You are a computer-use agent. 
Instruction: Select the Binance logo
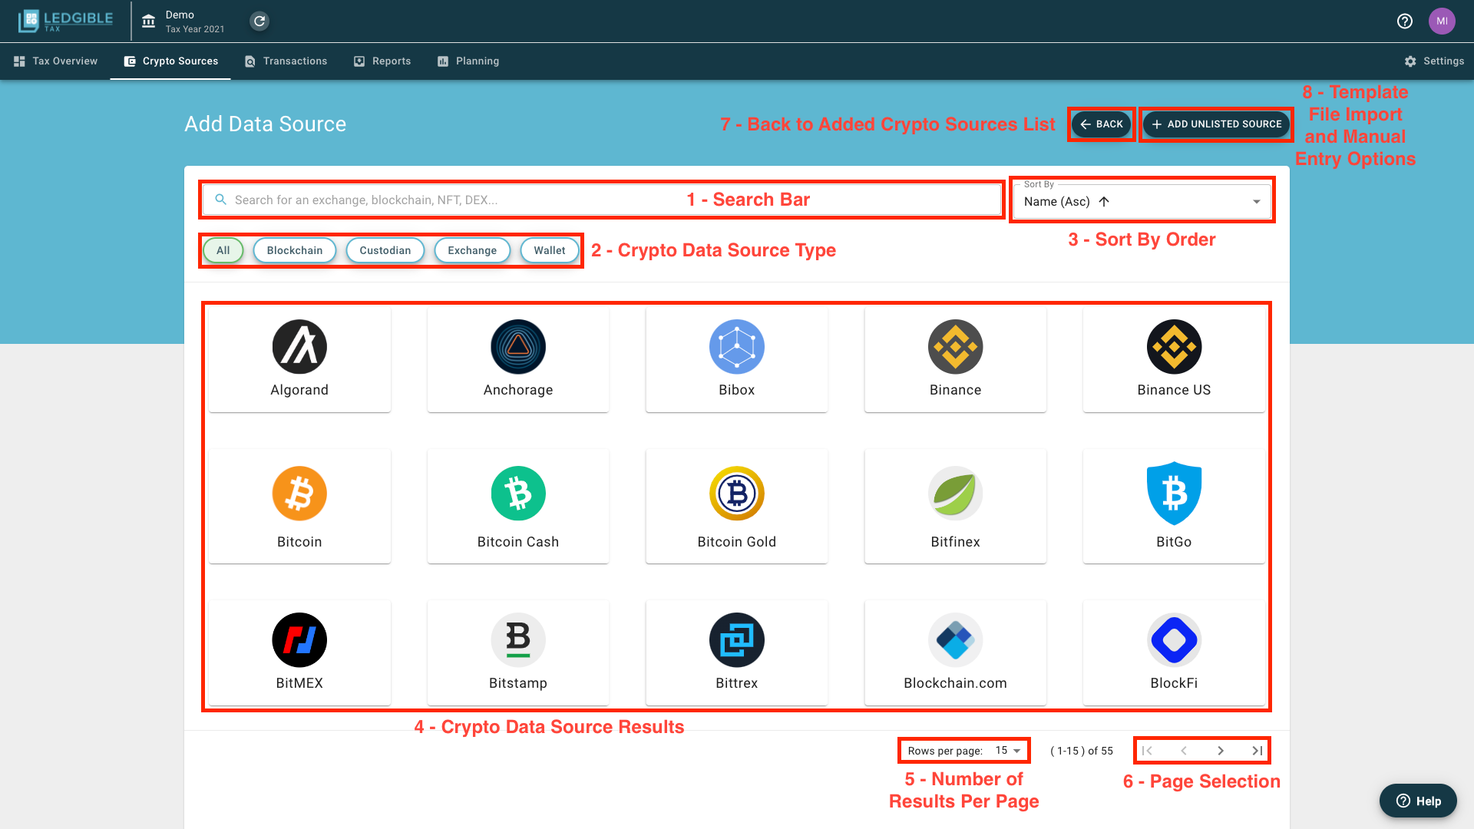[956, 347]
